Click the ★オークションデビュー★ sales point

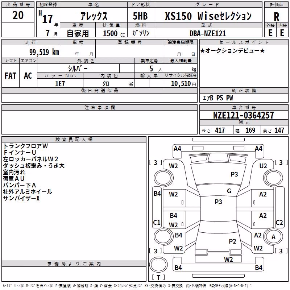click(232, 50)
